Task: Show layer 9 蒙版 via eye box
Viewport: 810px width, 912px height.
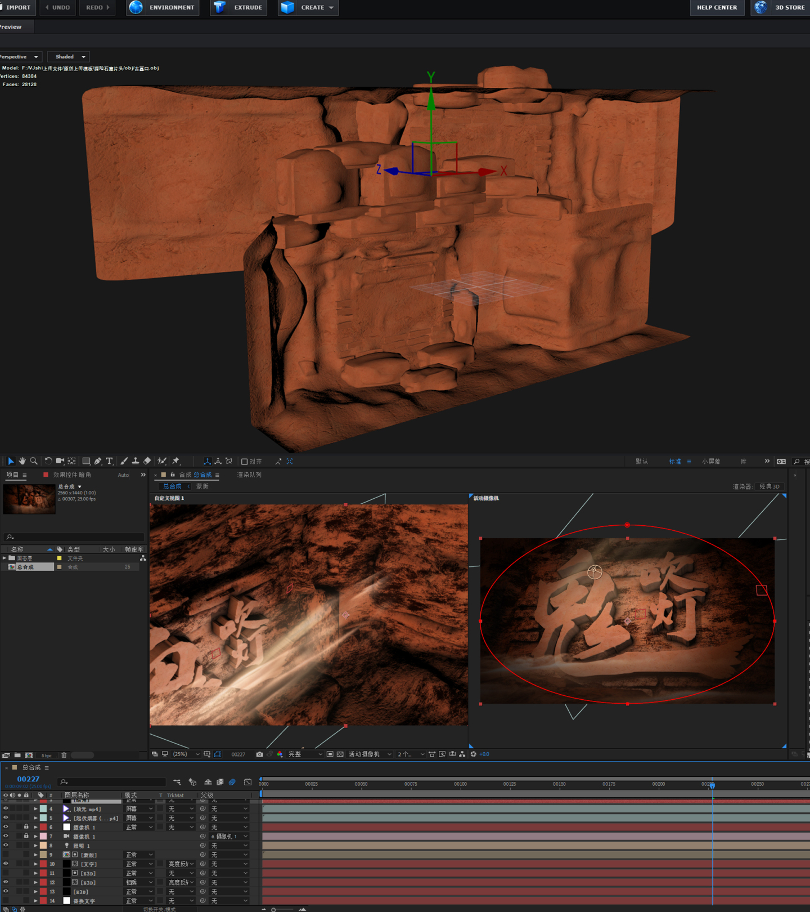Action: click(6, 855)
